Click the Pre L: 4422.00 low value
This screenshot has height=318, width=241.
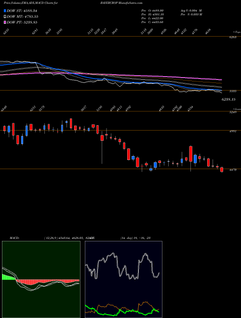point(152,18)
